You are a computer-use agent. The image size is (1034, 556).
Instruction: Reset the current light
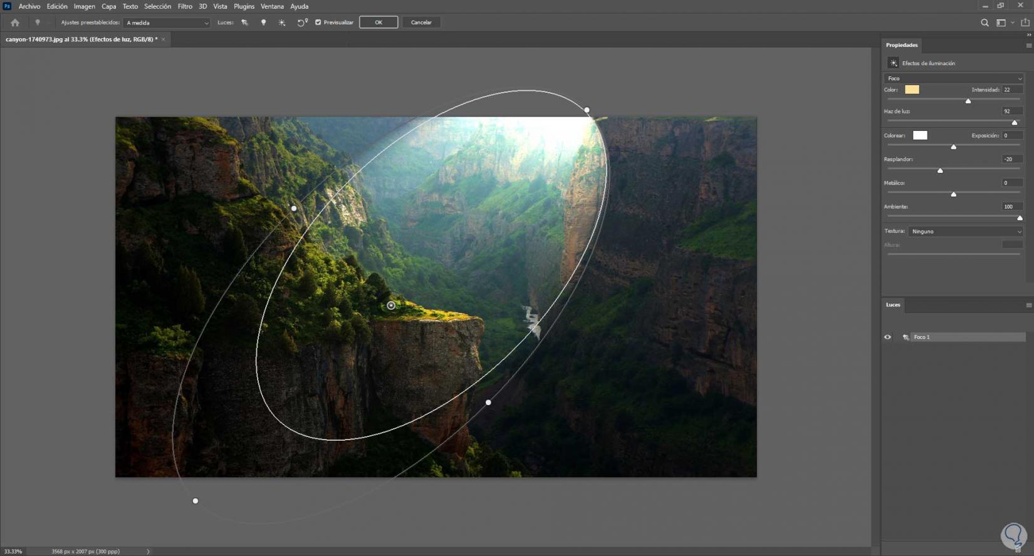[302, 23]
